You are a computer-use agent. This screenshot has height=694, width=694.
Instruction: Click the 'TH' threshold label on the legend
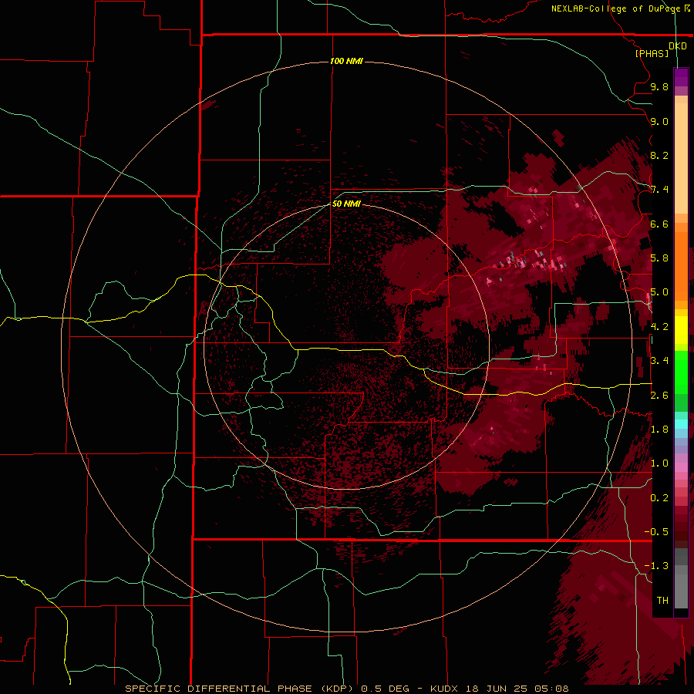pos(662,600)
